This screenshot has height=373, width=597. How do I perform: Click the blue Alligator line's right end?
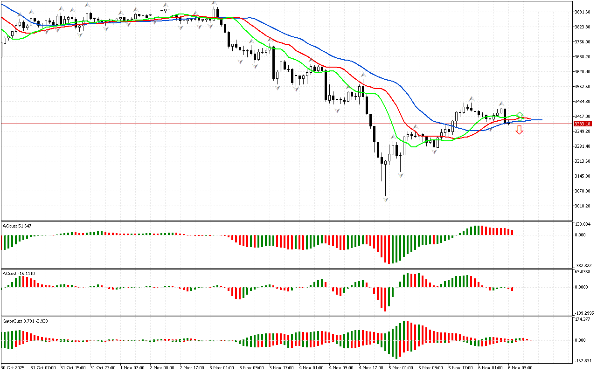541,120
